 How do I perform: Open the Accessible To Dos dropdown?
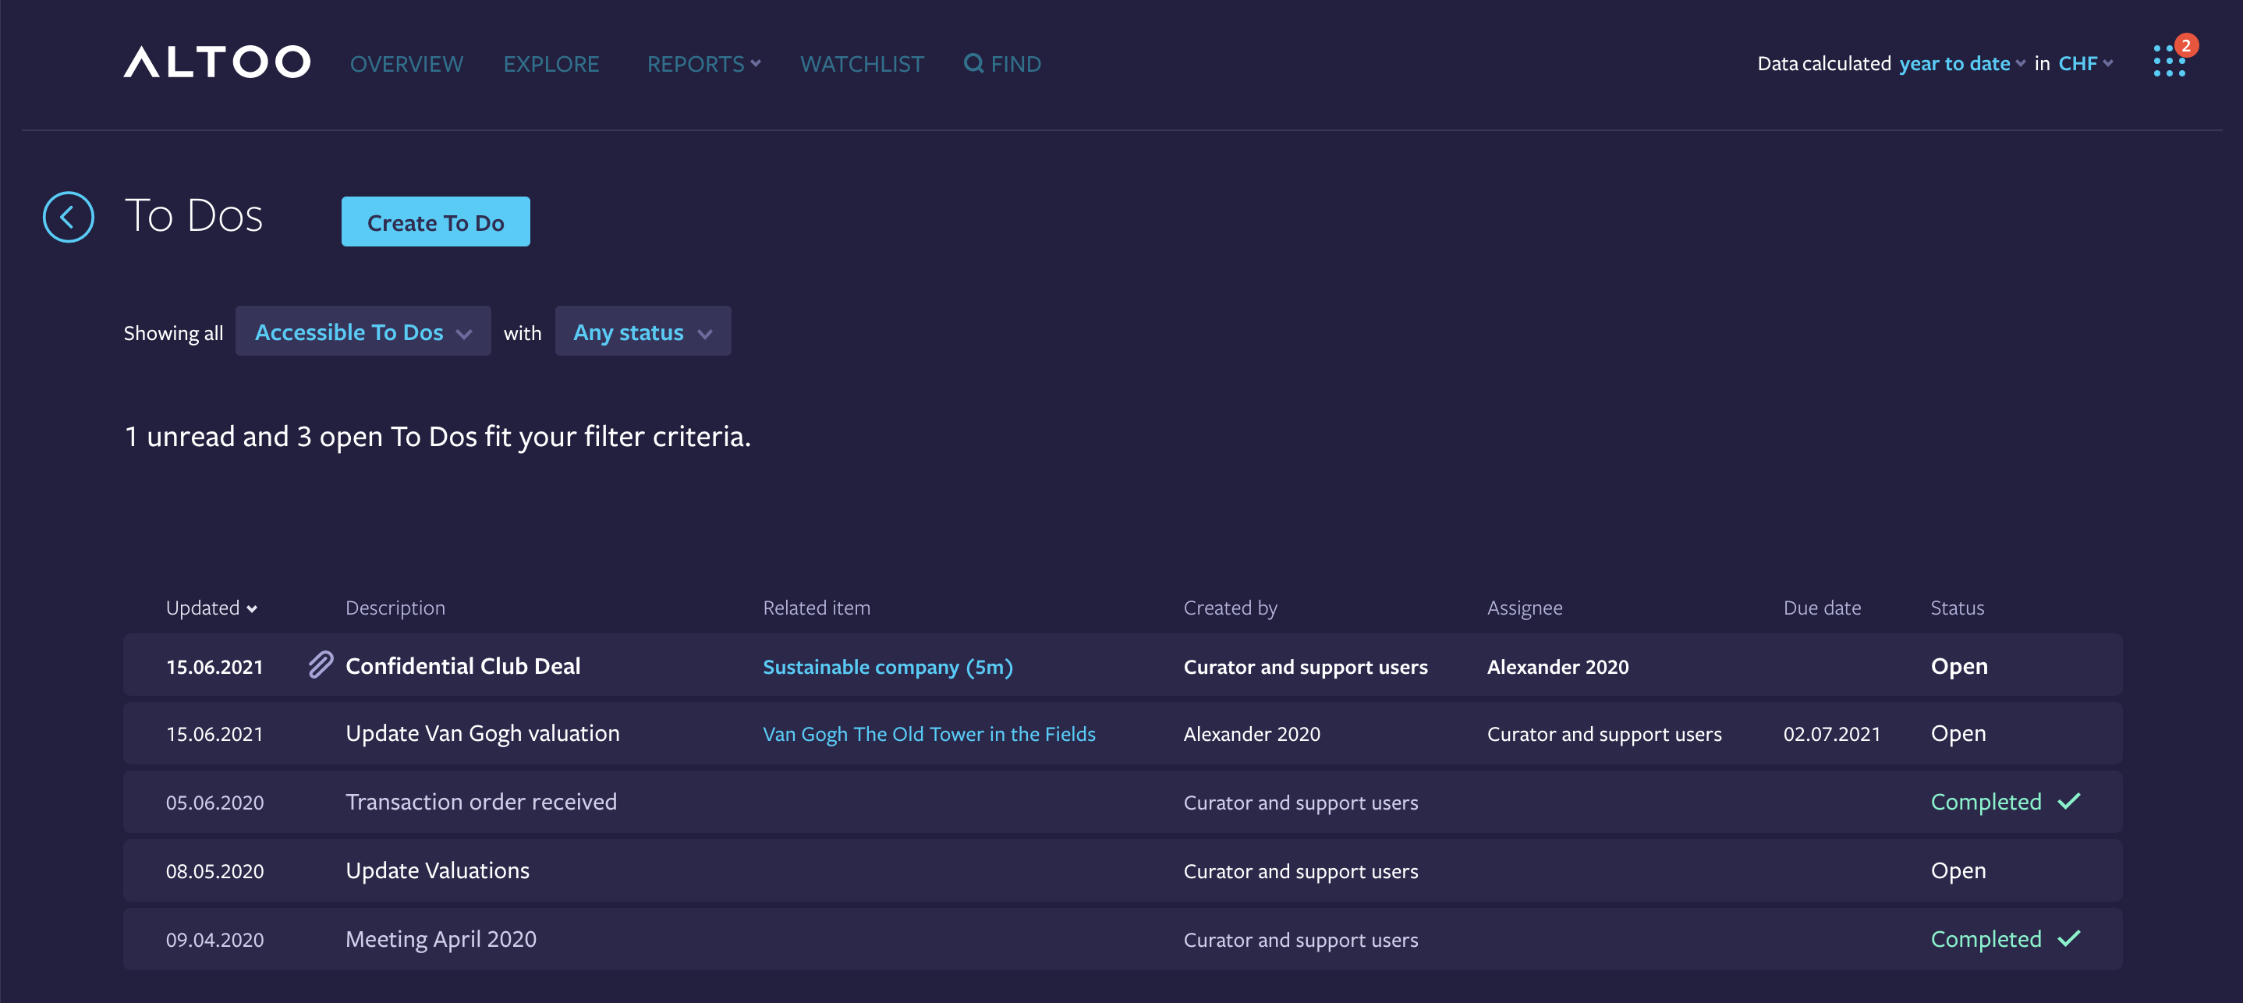(x=362, y=331)
